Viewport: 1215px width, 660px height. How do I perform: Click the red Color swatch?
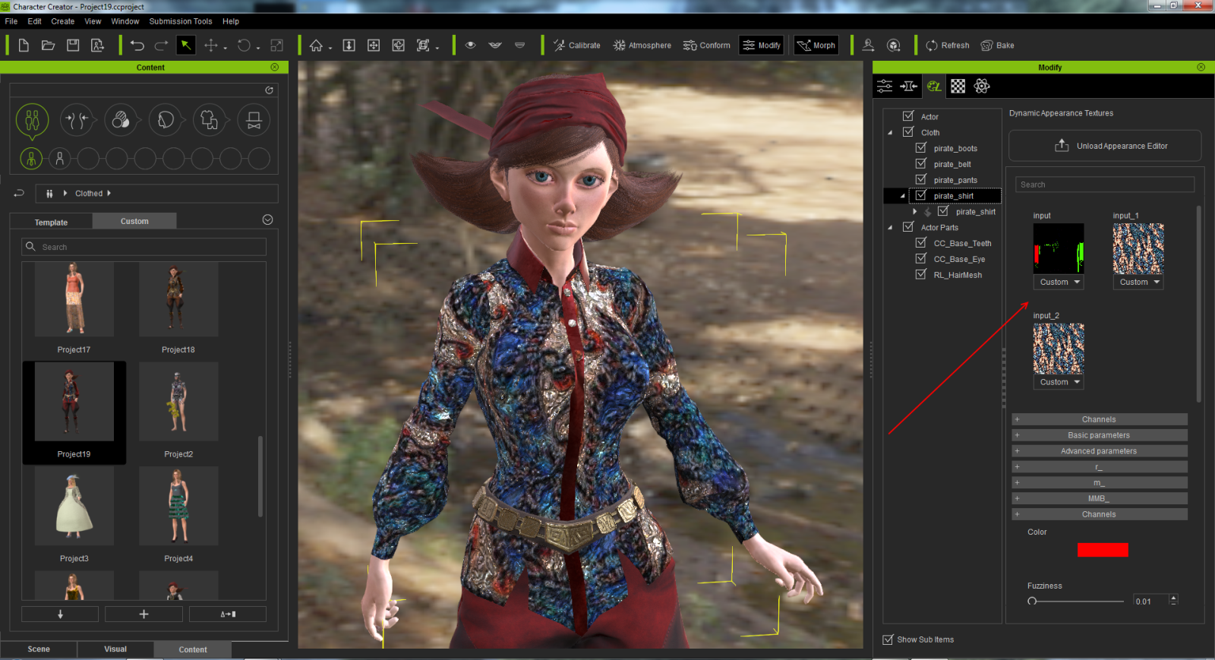[x=1103, y=550]
